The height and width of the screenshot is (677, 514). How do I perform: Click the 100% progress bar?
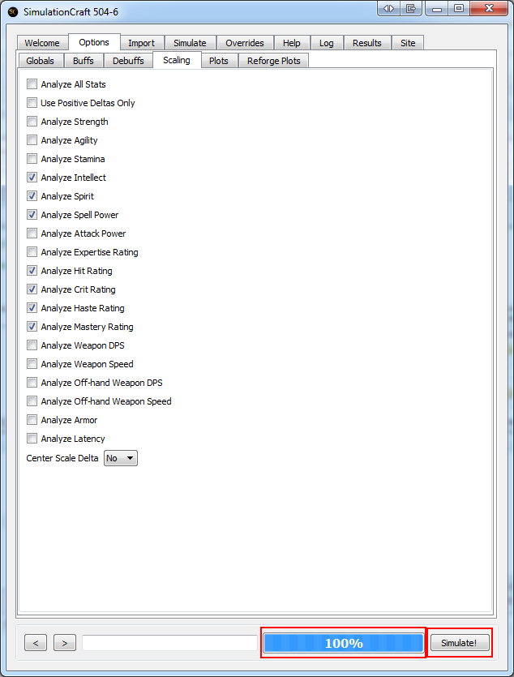pos(343,643)
